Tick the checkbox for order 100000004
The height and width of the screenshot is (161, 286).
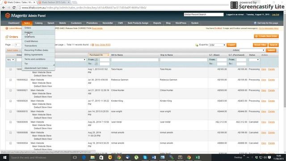[11, 143]
